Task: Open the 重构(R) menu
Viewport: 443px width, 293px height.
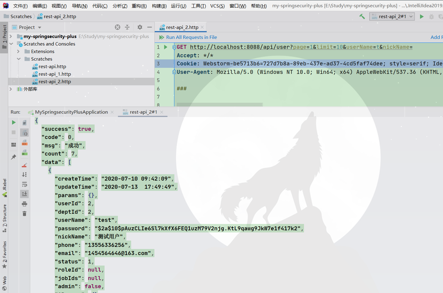Action: click(x=139, y=6)
